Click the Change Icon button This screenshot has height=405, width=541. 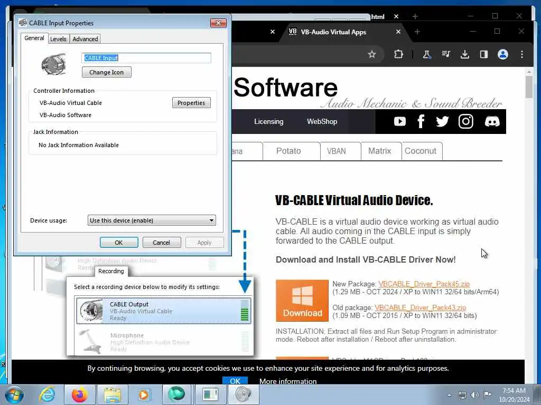pyautogui.click(x=106, y=72)
